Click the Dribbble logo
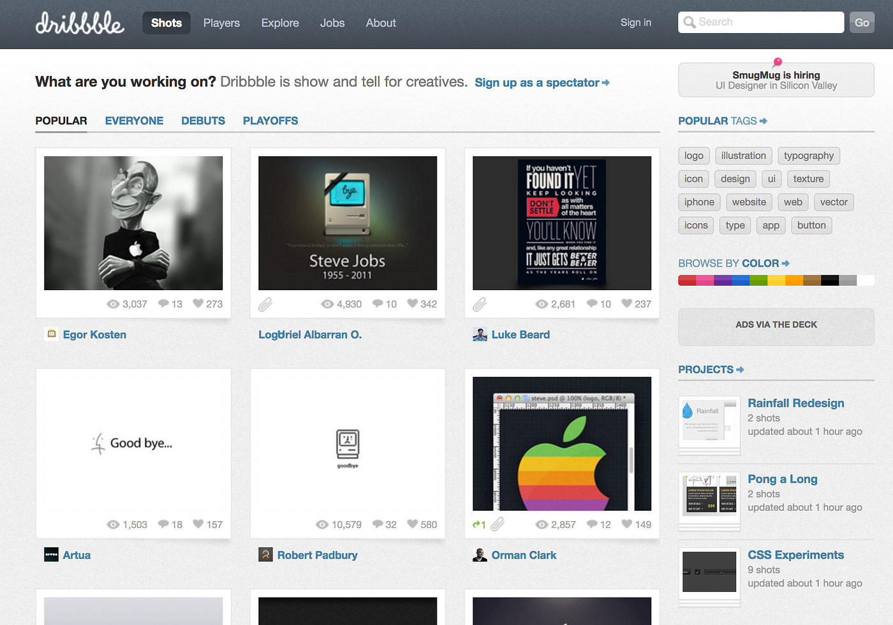893x625 pixels. pyautogui.click(x=80, y=23)
